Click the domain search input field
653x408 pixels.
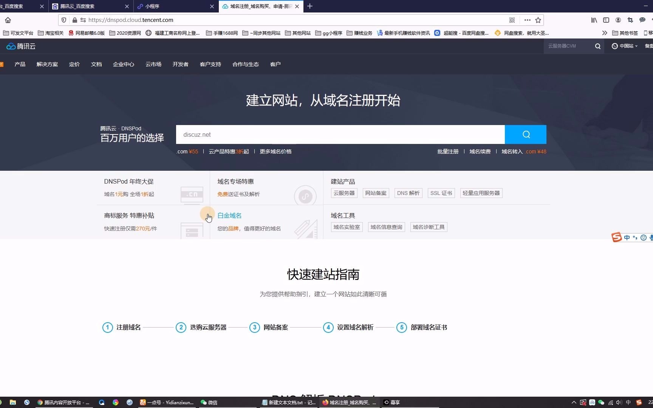pyautogui.click(x=340, y=134)
